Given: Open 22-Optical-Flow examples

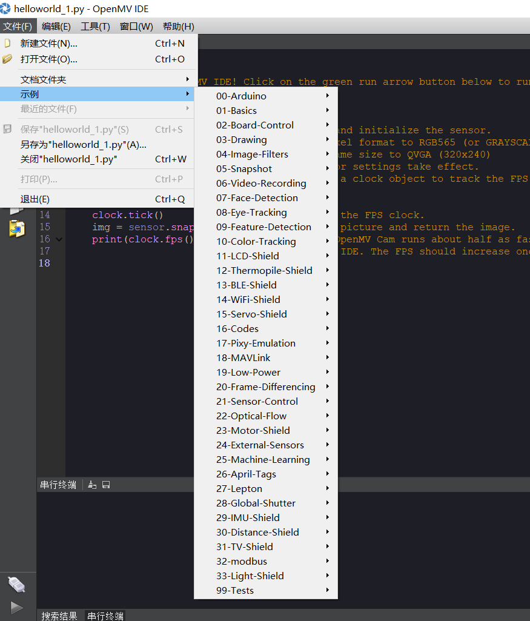Looking at the screenshot, I should coord(266,416).
